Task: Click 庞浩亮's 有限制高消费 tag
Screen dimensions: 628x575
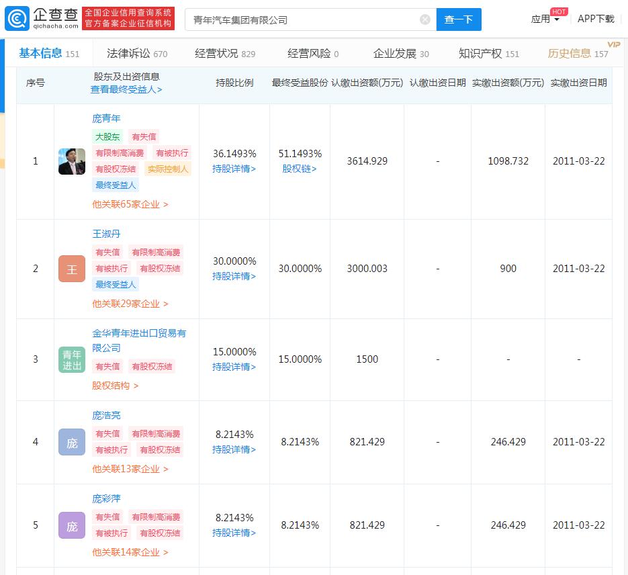Action: [x=156, y=434]
